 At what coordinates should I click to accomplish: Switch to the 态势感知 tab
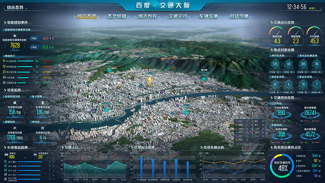(x=117, y=16)
